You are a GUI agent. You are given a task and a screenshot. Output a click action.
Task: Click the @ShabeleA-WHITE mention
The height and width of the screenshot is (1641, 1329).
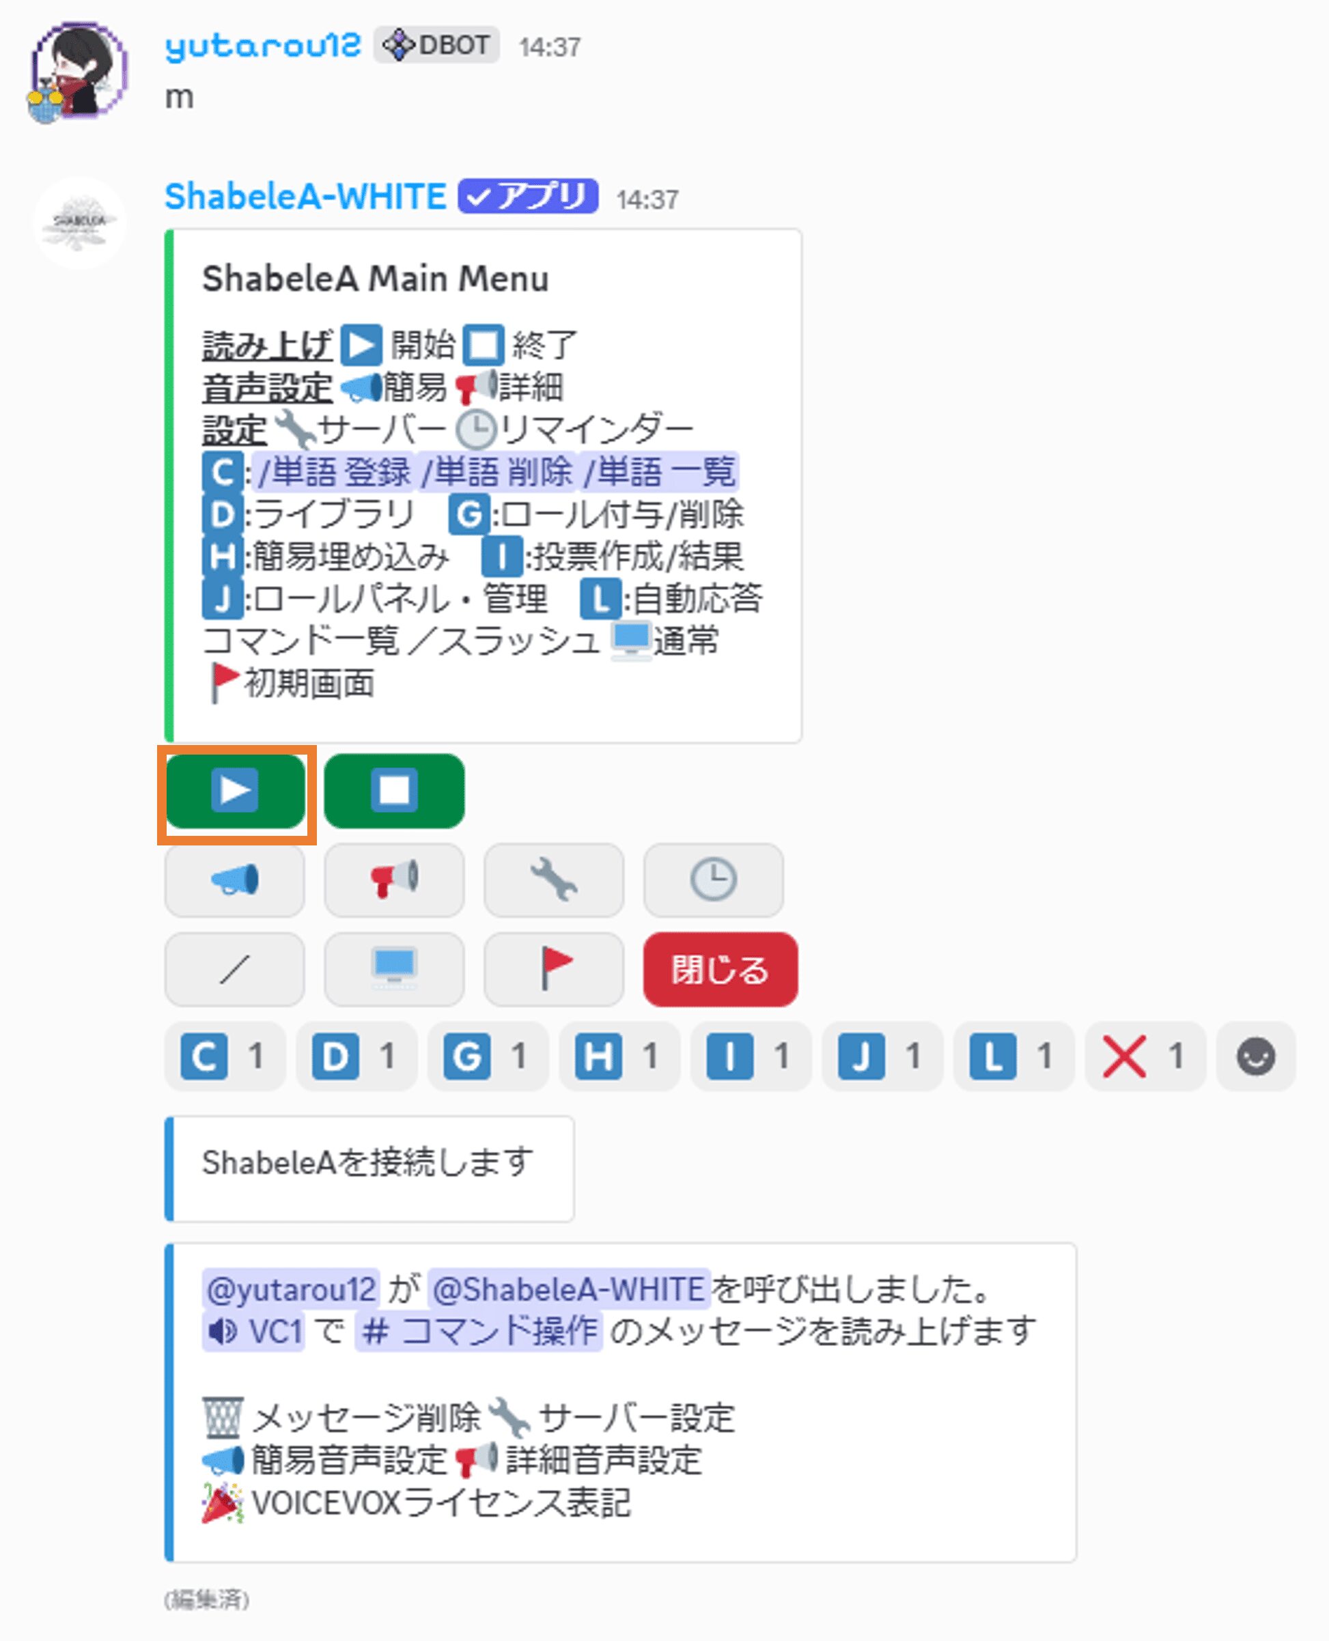click(568, 1289)
